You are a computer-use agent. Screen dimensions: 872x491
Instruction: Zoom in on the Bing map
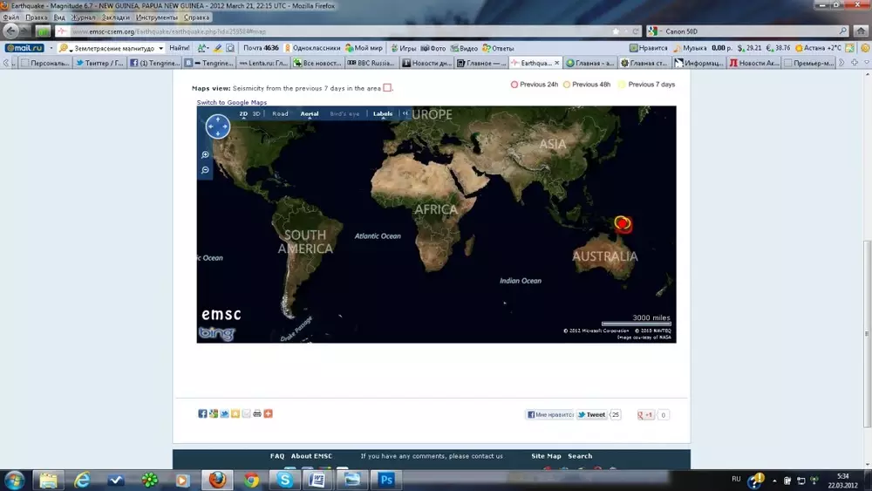206,155
